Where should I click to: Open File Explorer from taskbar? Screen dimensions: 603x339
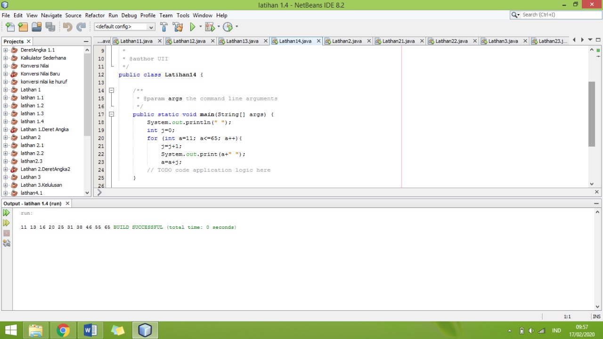(36, 330)
